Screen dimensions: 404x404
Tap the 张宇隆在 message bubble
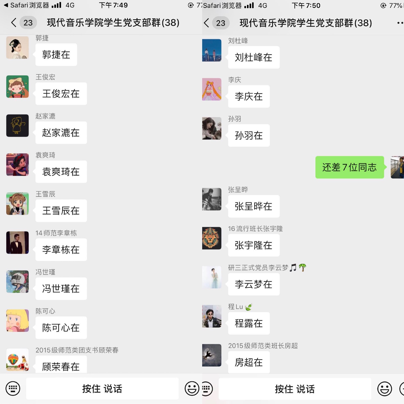(x=254, y=245)
